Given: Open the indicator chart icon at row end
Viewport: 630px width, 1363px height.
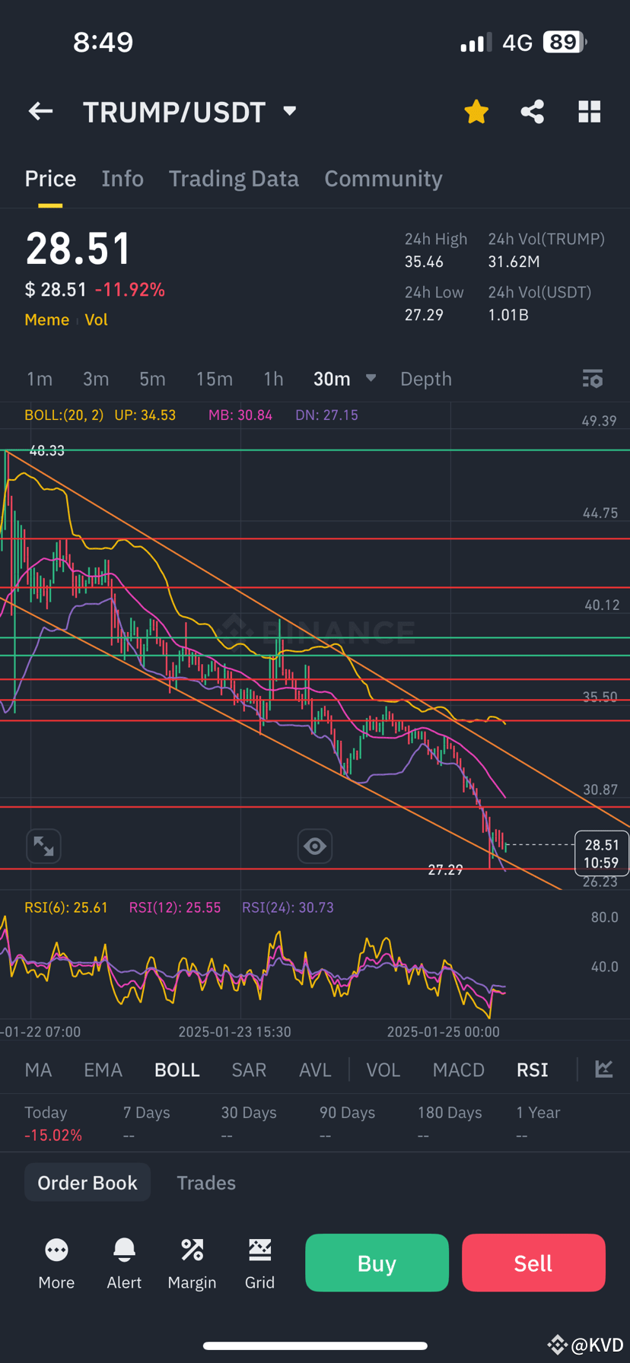Looking at the screenshot, I should [x=604, y=1069].
